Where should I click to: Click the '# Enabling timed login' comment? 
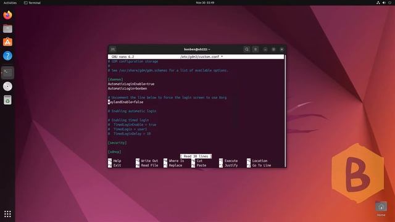tap(128, 120)
